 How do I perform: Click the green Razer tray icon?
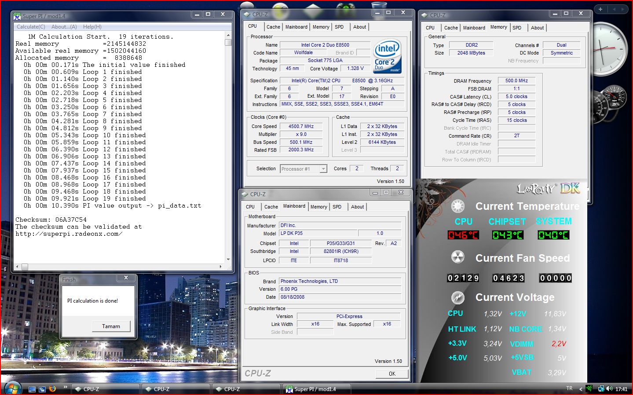pyautogui.click(x=589, y=389)
